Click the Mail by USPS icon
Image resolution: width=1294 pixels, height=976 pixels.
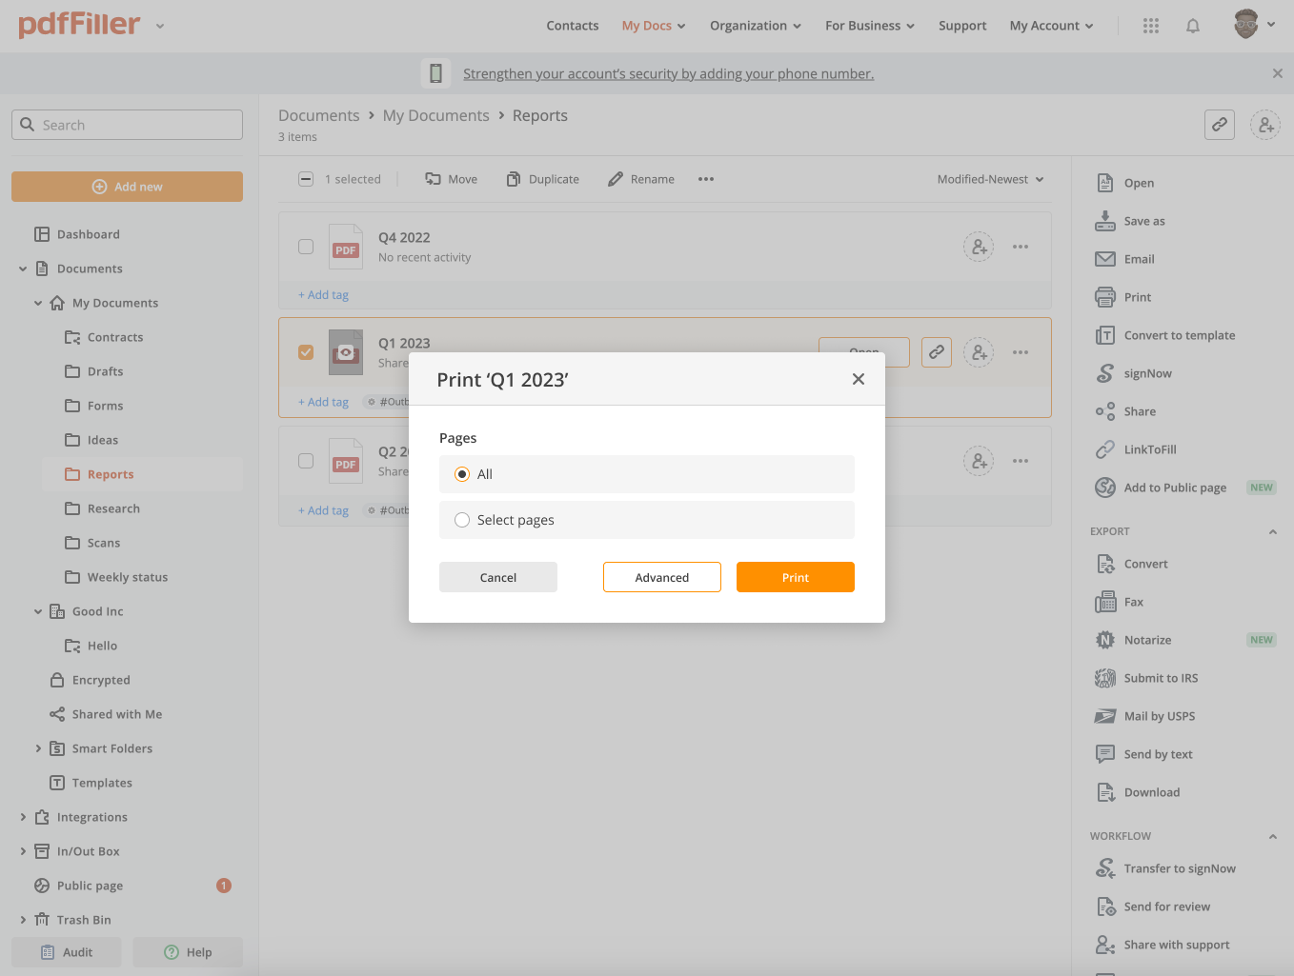1105,716
